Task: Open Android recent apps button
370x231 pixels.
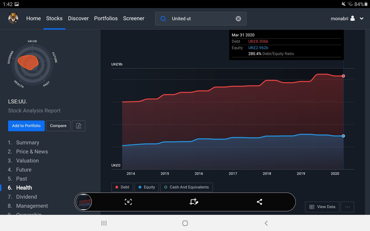Action: pos(104,223)
